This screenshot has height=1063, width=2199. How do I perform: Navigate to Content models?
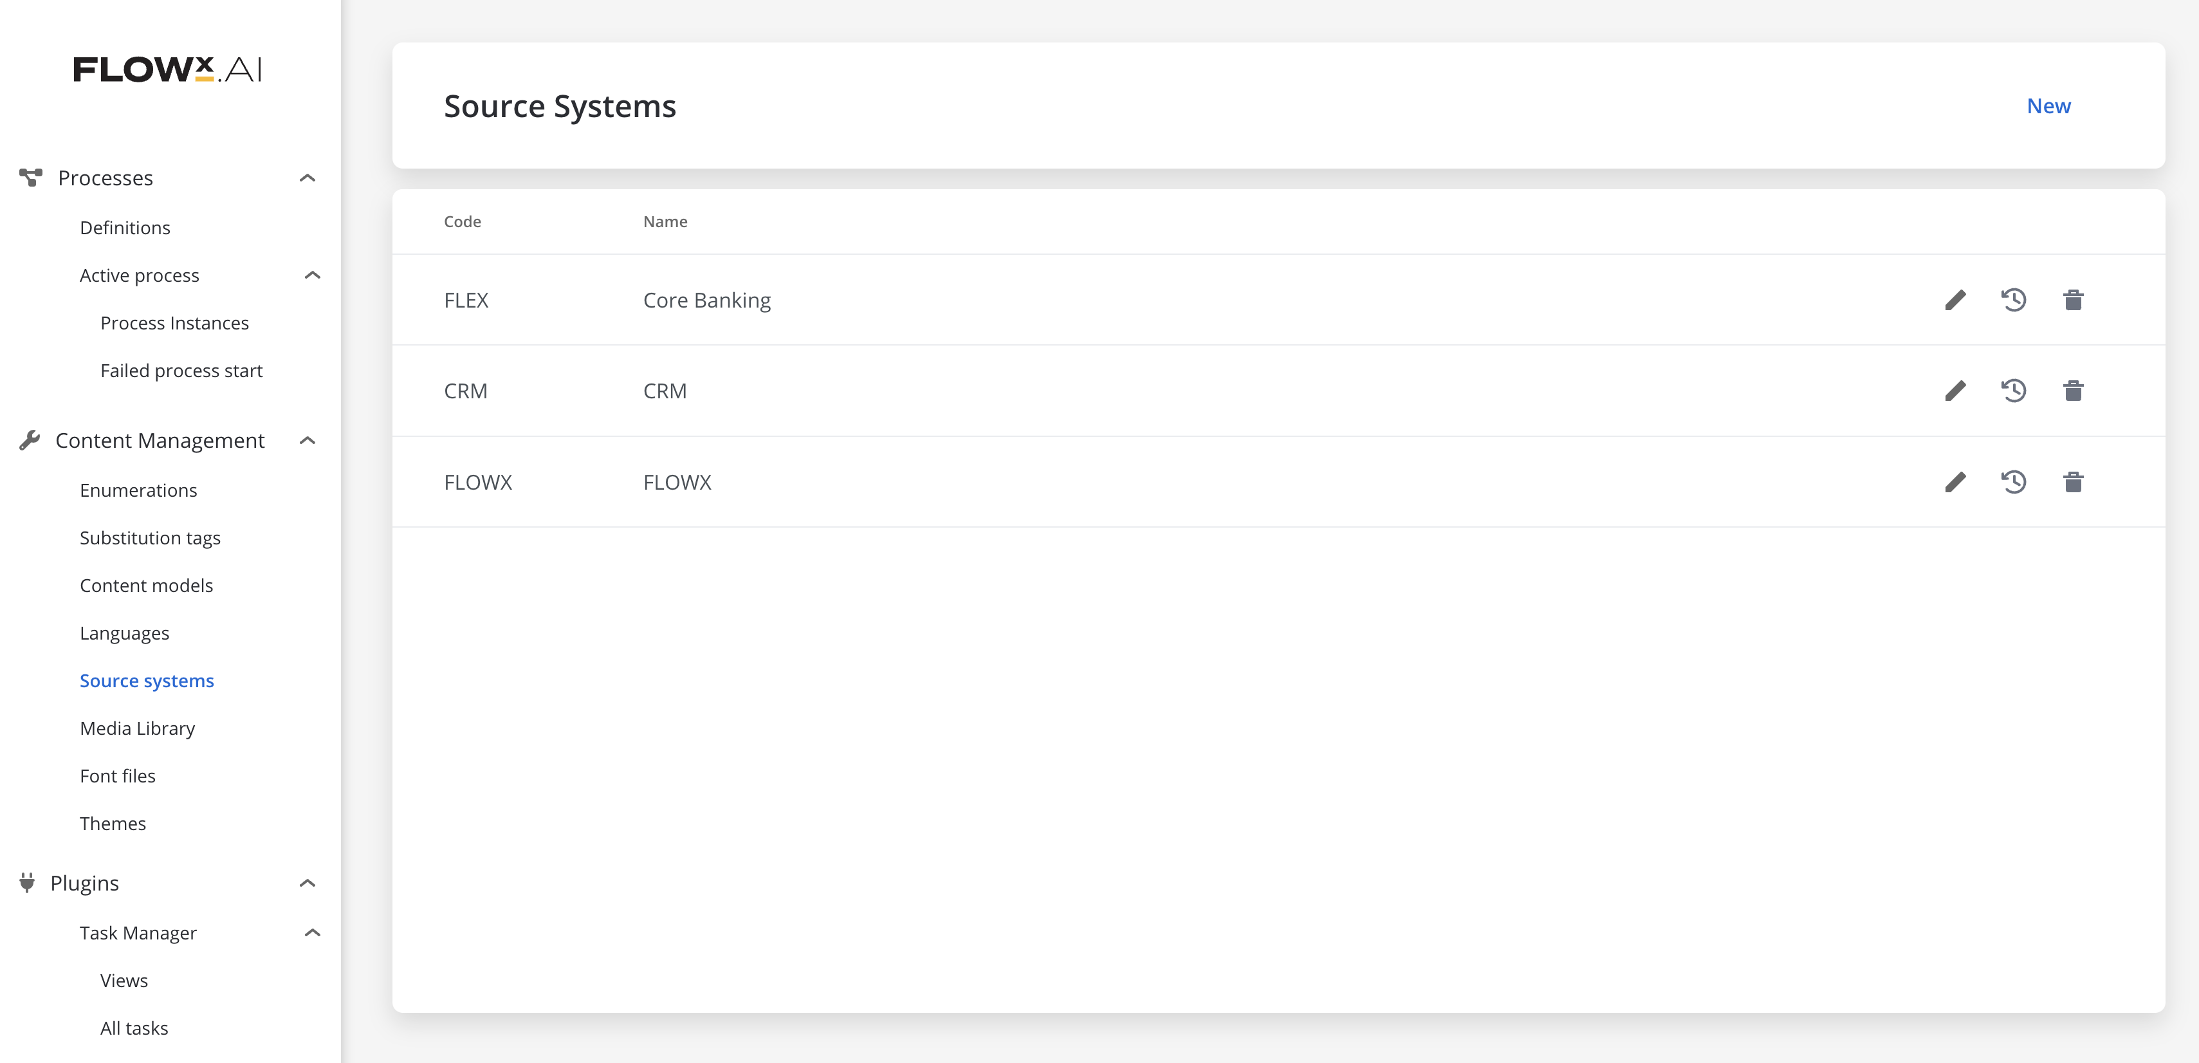pos(146,586)
